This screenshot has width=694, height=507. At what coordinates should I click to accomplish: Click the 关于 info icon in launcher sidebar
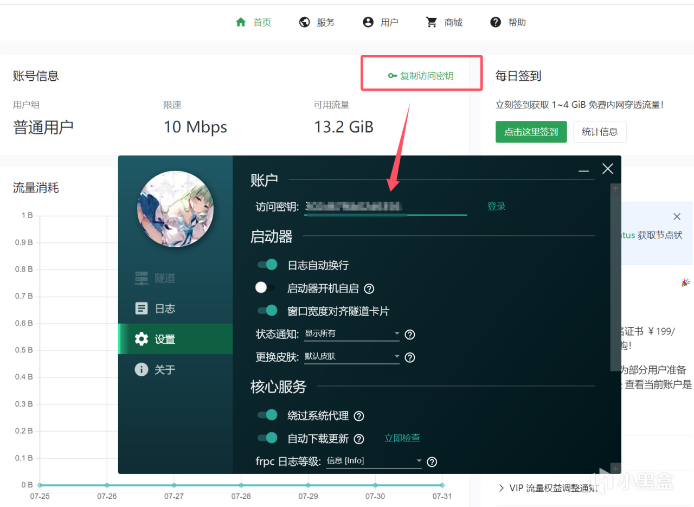click(x=142, y=369)
